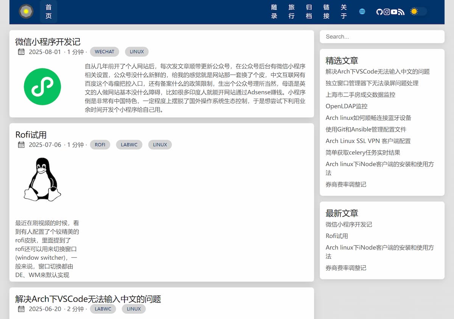Viewport: 454px width, 319px height.
Task: Click the site logo in the navbar
Action: pos(26,12)
